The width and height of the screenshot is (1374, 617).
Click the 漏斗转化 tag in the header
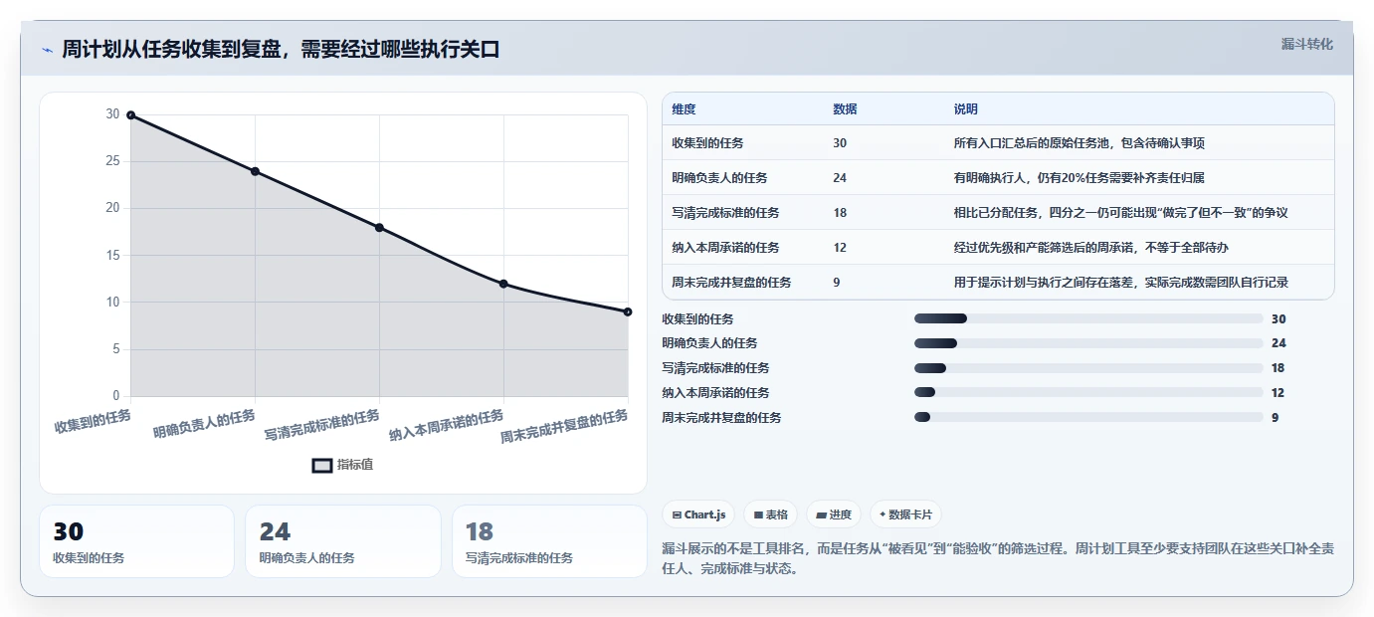pyautogui.click(x=1306, y=44)
